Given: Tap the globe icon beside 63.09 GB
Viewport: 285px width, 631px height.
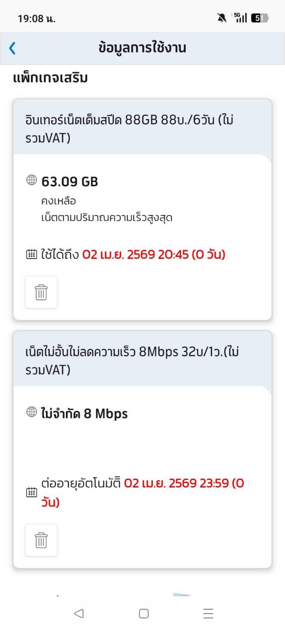Looking at the screenshot, I should (x=32, y=180).
